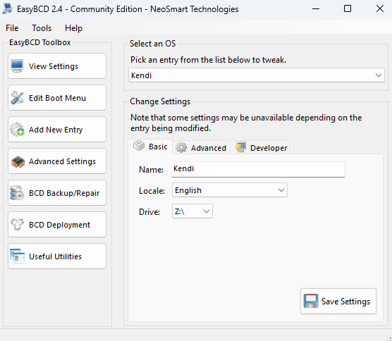Open the File menu

(12, 28)
